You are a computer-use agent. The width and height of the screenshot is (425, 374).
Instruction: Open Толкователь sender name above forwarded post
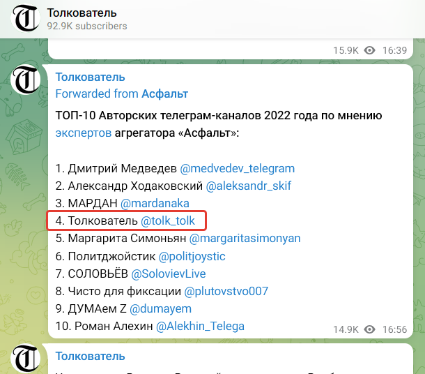[90, 77]
